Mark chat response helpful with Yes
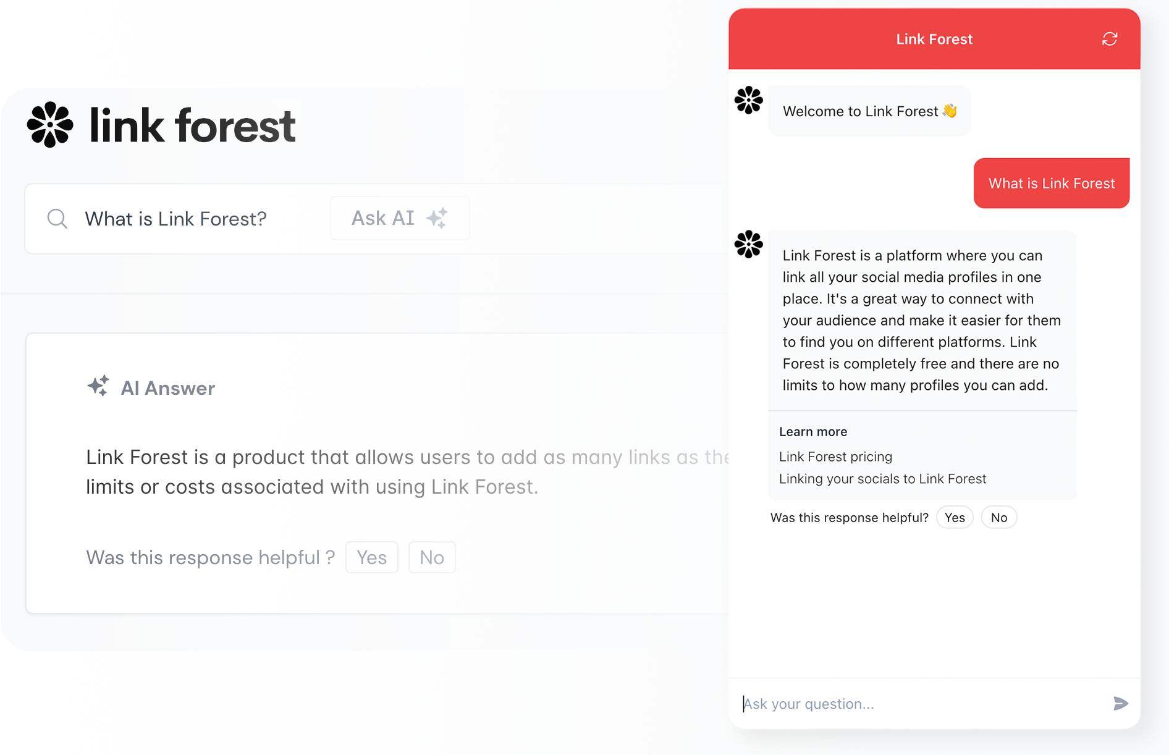This screenshot has width=1169, height=755. [955, 518]
